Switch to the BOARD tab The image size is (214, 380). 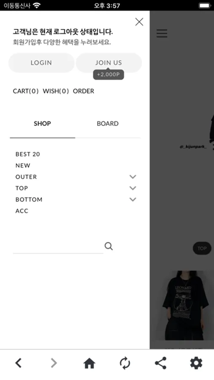pos(108,124)
